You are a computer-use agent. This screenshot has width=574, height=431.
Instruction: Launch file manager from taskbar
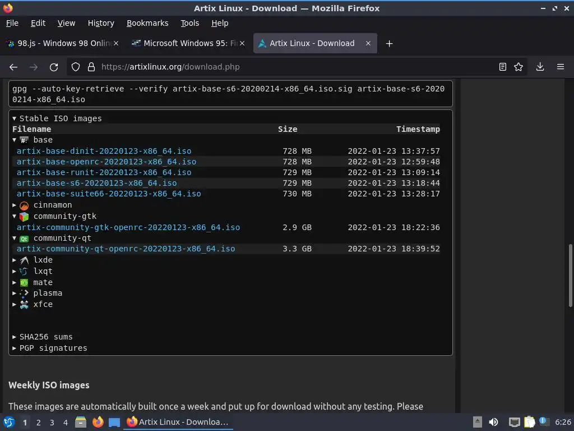point(81,422)
